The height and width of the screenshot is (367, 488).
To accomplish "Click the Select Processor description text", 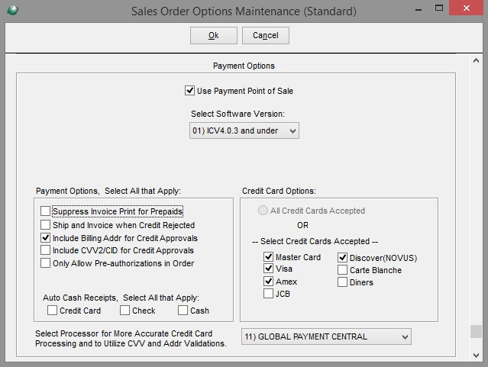I will pyautogui.click(x=131, y=338).
